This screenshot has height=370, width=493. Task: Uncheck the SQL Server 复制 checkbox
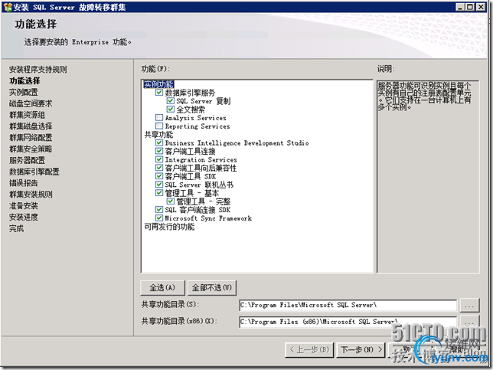(171, 100)
